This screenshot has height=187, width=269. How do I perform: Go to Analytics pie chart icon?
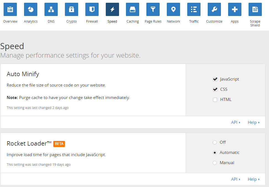click(31, 10)
